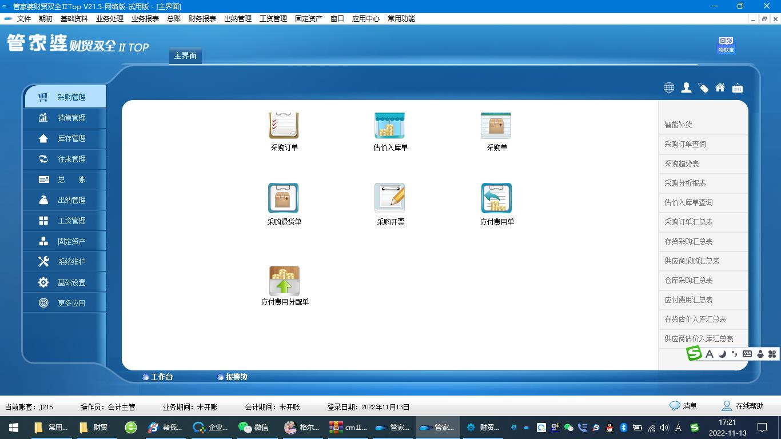The width and height of the screenshot is (781, 439).
Task: Open the 固定资产 menu in menu bar
Action: click(x=309, y=19)
